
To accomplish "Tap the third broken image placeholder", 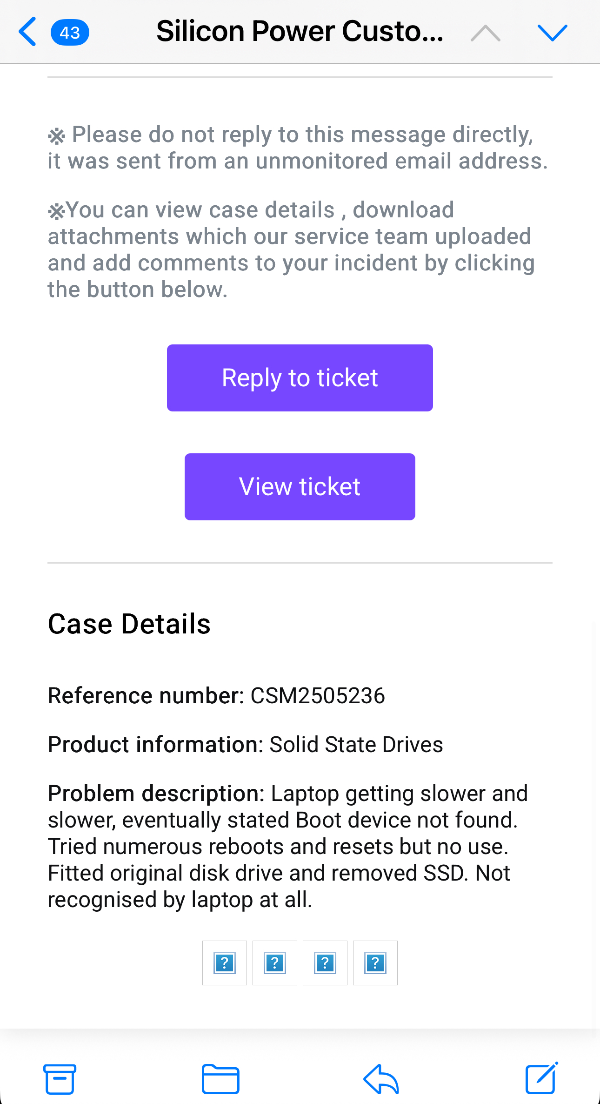I will (x=325, y=963).
